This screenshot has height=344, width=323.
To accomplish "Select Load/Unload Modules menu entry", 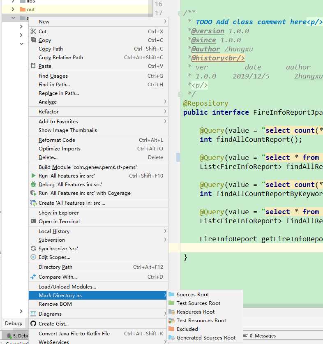I will (98, 286).
